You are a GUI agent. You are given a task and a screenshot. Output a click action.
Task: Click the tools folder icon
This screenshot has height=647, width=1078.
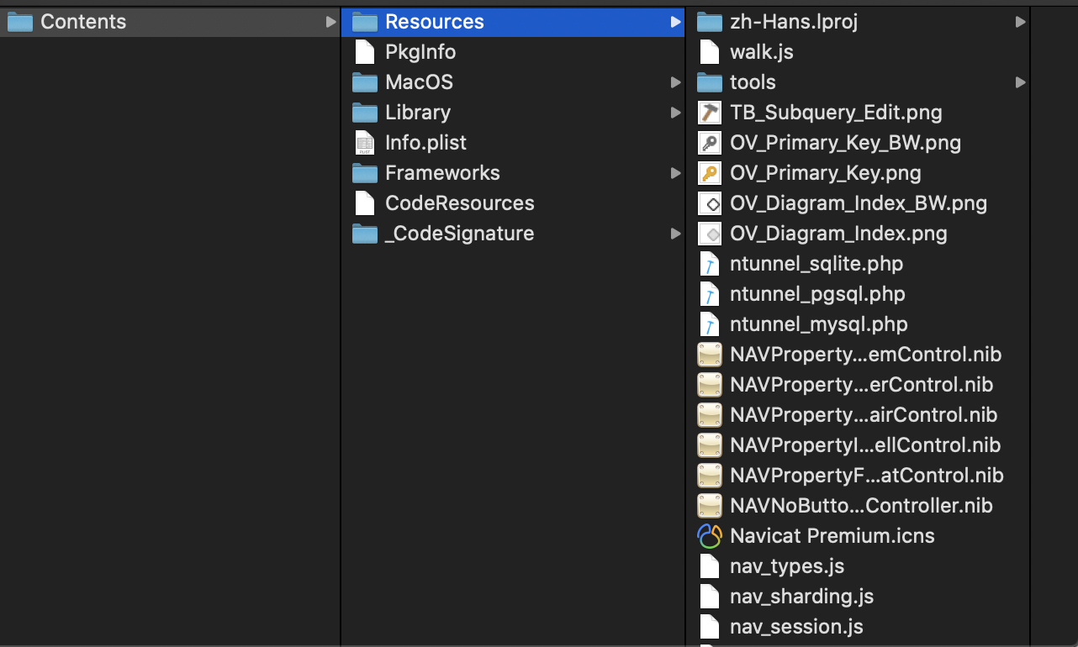(x=711, y=82)
